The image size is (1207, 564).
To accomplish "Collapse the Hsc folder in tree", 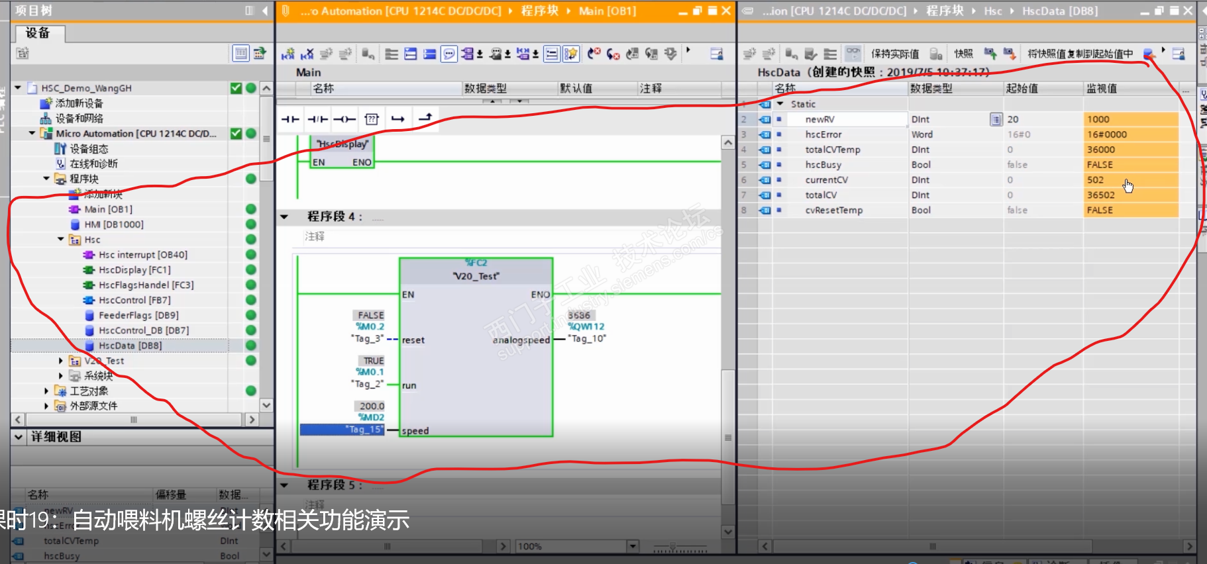I will (x=61, y=239).
